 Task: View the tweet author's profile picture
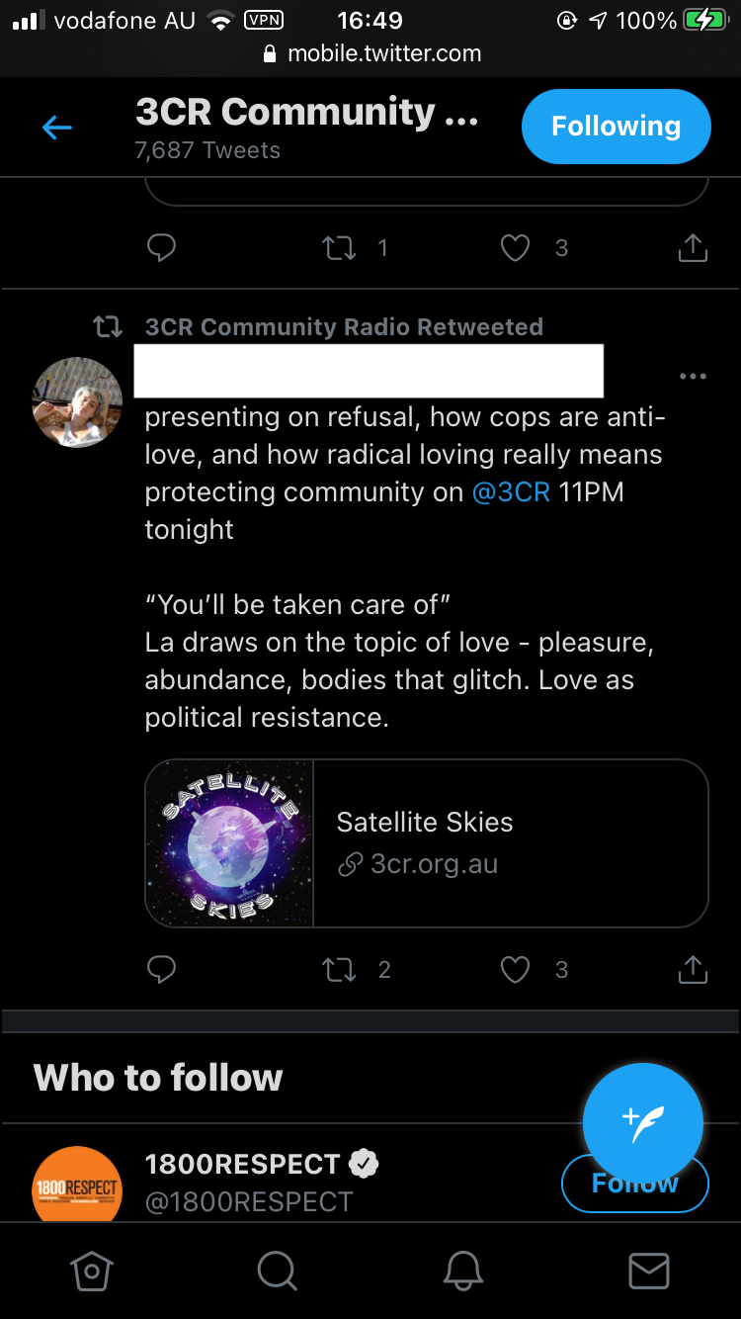click(78, 402)
